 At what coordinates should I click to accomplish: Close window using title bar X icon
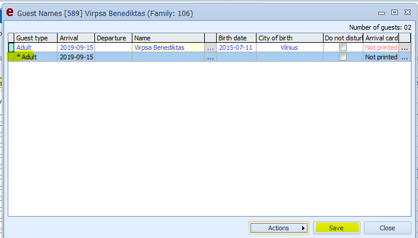[407, 12]
